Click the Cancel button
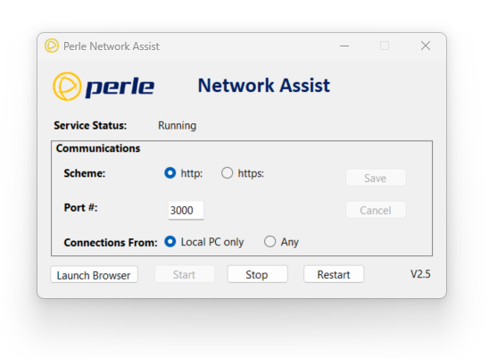 pos(376,210)
